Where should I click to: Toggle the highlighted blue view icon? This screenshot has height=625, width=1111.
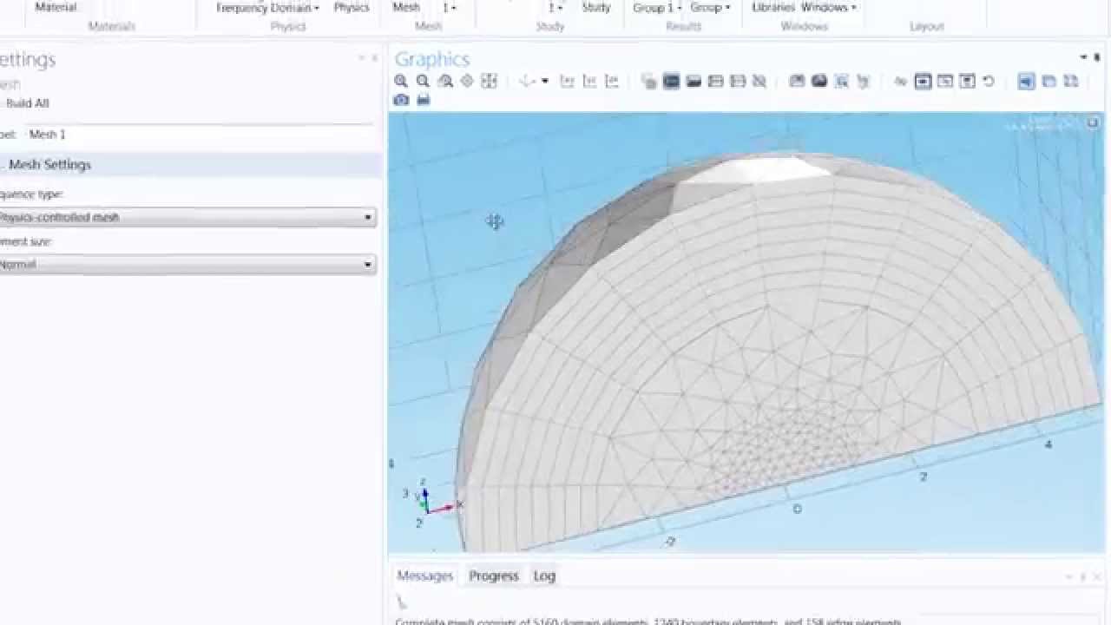[1026, 81]
